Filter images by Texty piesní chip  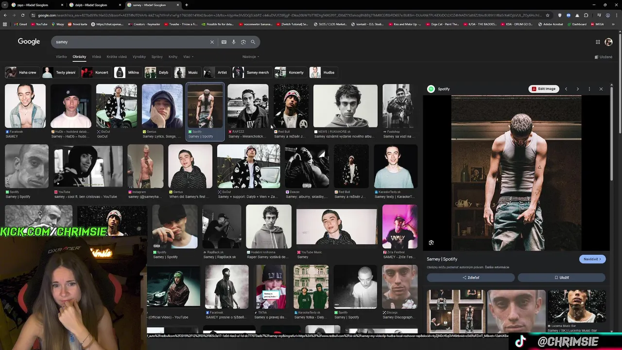coord(60,72)
